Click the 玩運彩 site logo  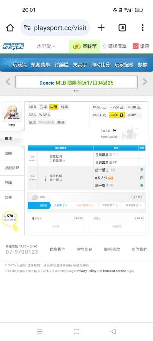tap(14, 46)
